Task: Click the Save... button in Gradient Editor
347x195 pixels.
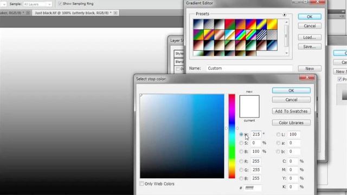Action: 310,47
